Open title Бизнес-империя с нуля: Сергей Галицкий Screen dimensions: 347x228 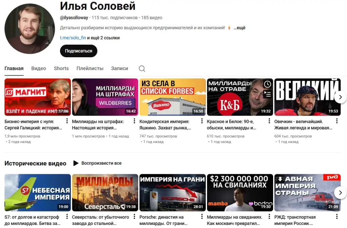pos(33,125)
